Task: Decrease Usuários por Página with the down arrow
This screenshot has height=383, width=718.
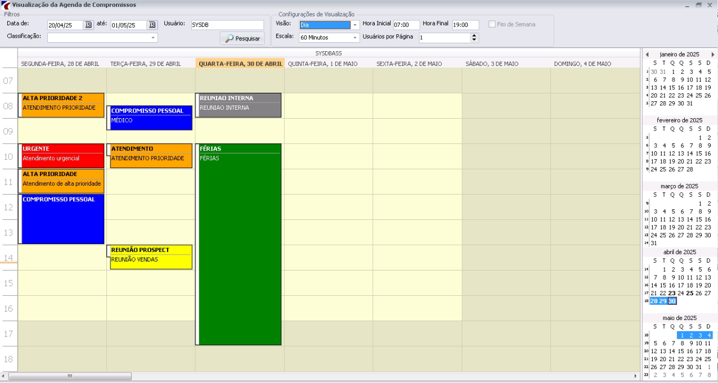Action: click(x=474, y=40)
